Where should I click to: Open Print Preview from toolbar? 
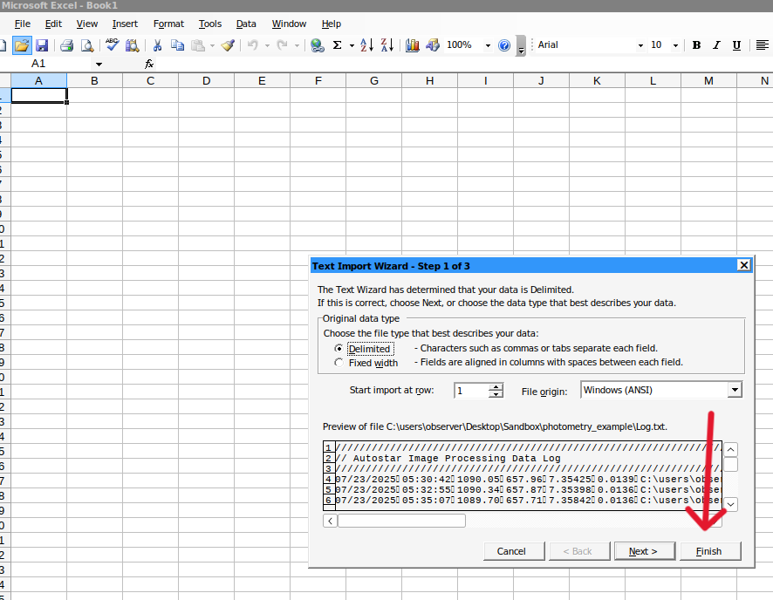tap(87, 45)
